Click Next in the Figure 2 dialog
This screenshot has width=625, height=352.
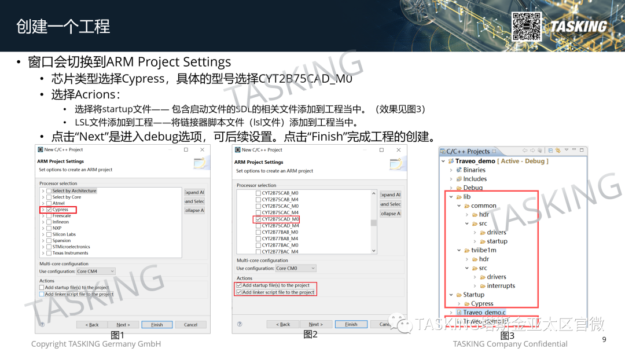(x=316, y=324)
